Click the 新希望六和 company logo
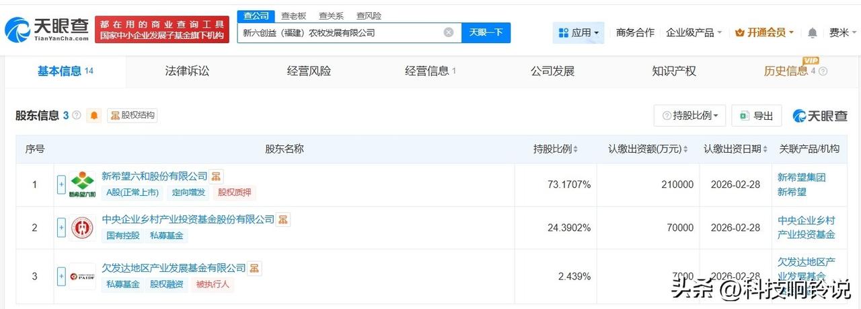Screen dimensions: 861x309 (83, 184)
